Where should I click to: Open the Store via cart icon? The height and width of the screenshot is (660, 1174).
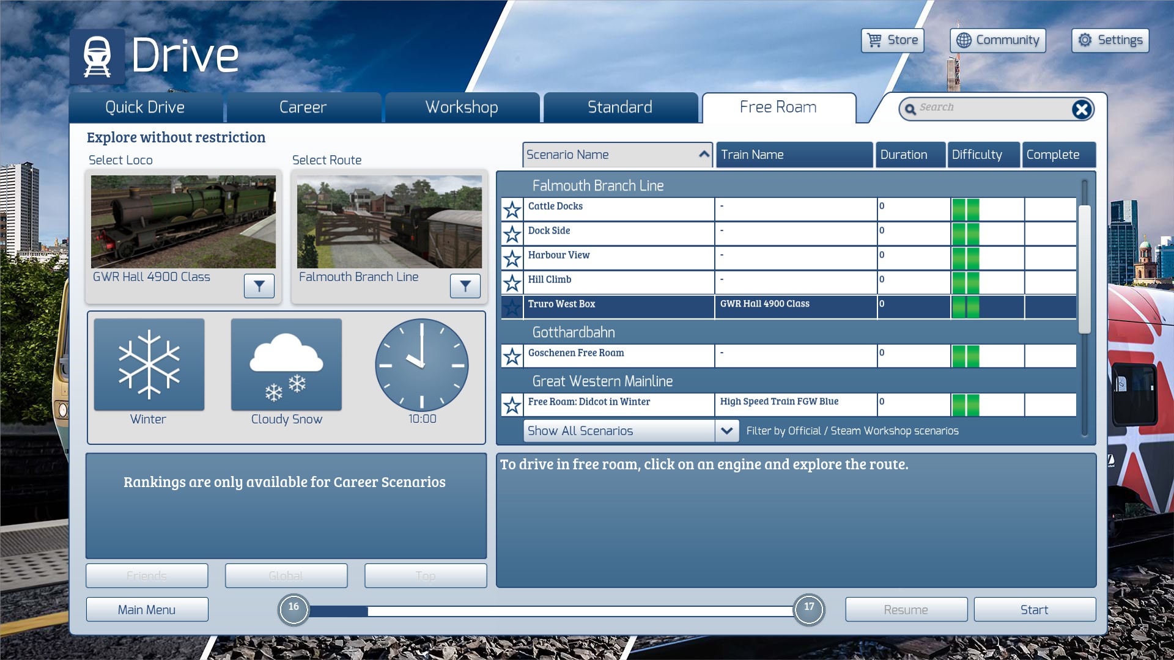(875, 40)
